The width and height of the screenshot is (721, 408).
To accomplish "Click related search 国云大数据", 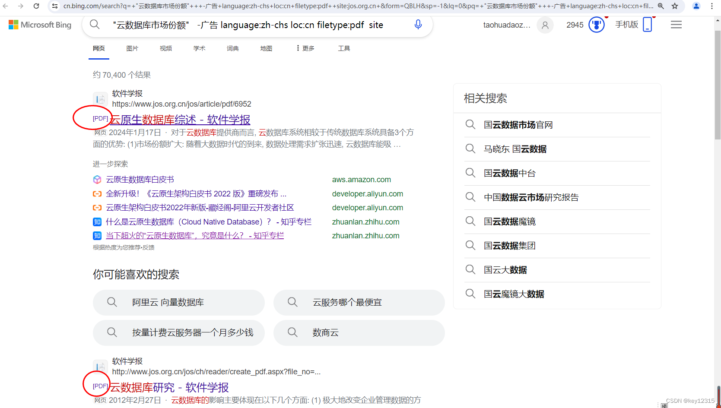I will pos(505,270).
